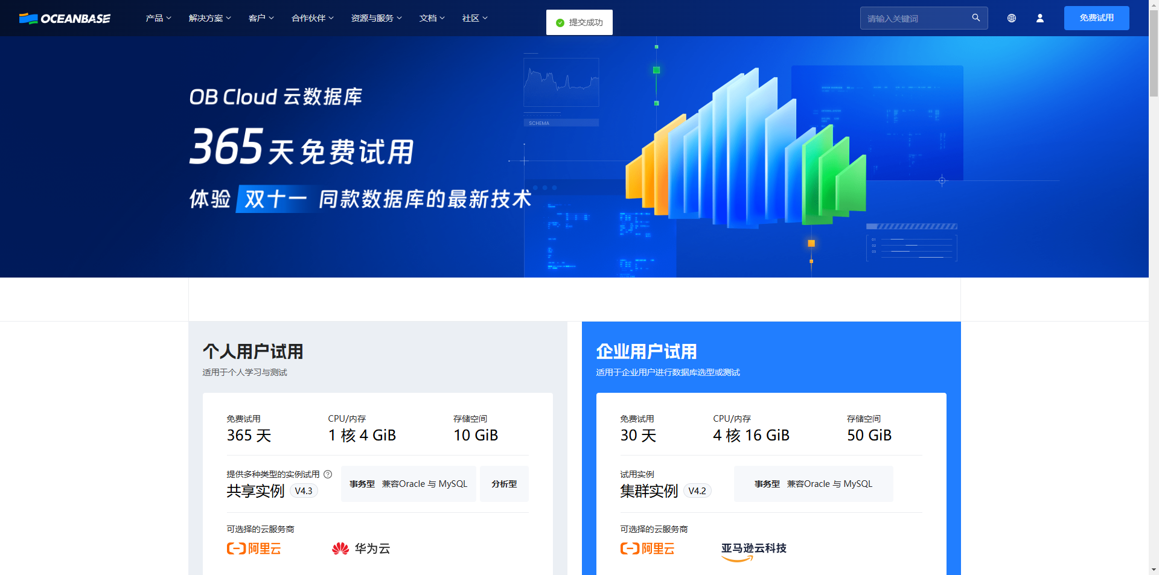
Task: Click the help question mark beside 实例试用
Action: (328, 474)
